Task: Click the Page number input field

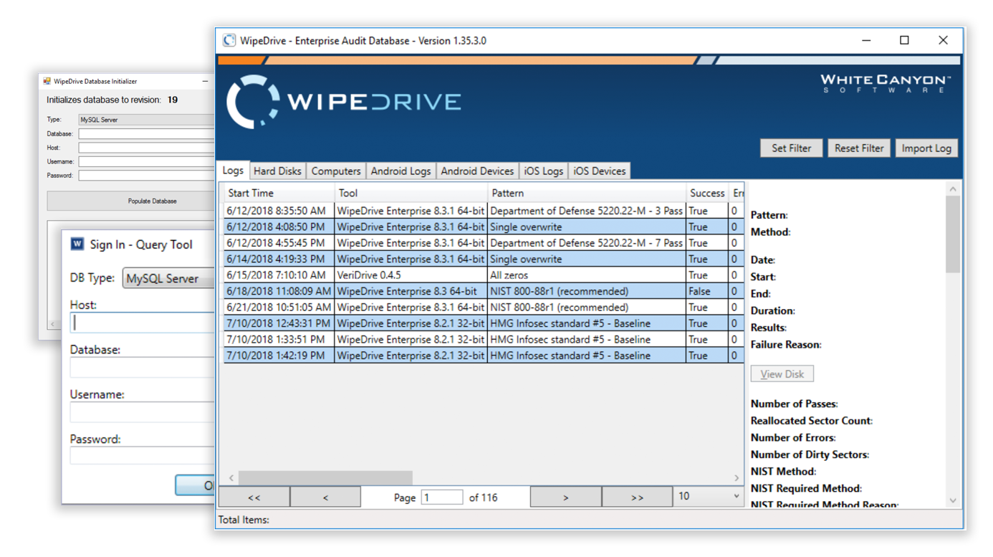Action: [441, 497]
